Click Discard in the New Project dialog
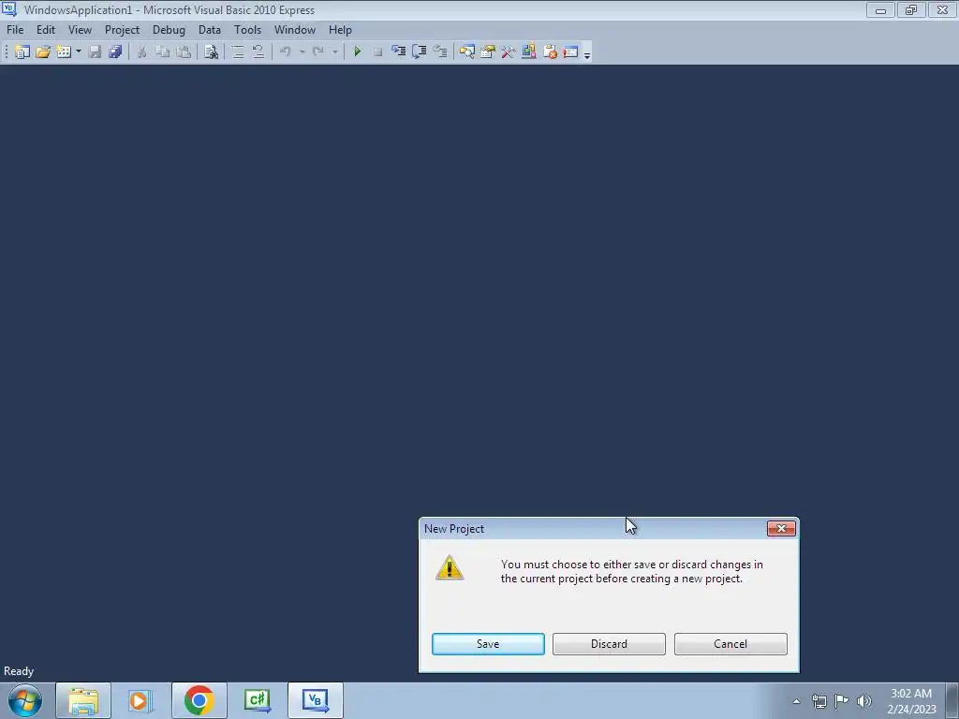The image size is (959, 719). [x=609, y=644]
